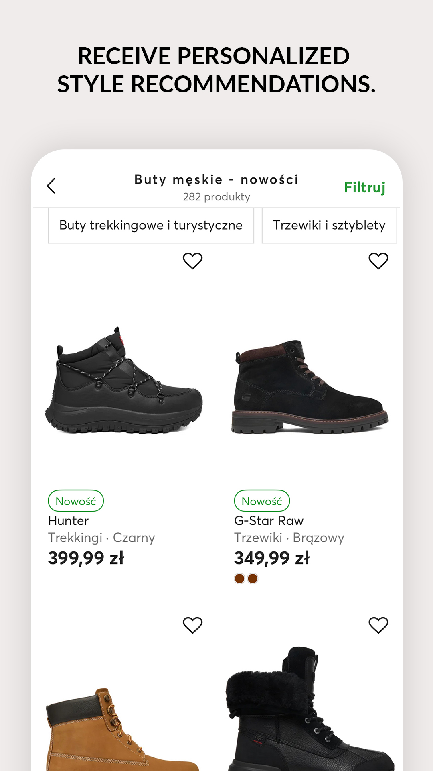Tap the back arrow icon

tap(51, 186)
